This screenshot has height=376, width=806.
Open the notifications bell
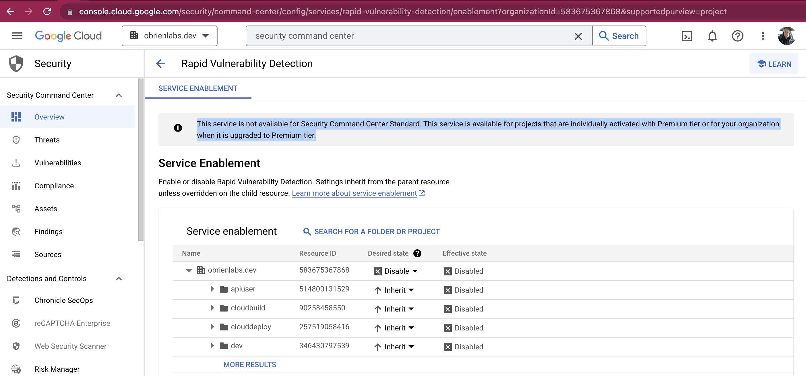712,36
